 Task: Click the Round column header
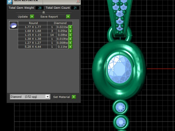click(33, 23)
